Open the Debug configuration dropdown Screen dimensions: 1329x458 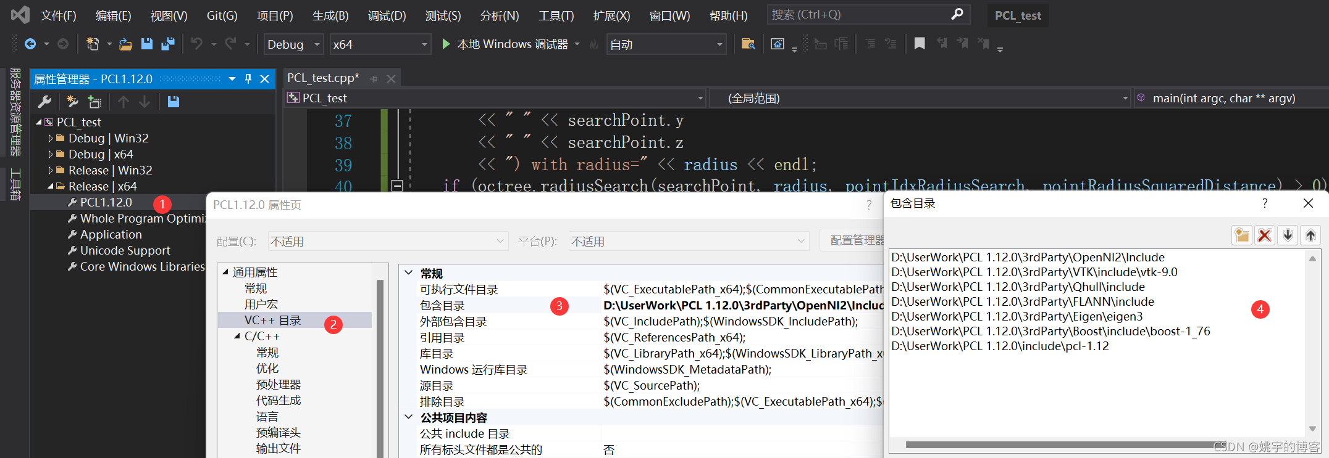pyautogui.click(x=293, y=44)
